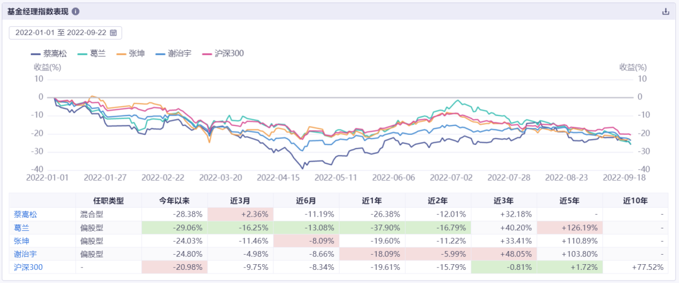The image size is (679, 283).
Task: Open 葛兰 manager link in table
Action: click(x=21, y=227)
